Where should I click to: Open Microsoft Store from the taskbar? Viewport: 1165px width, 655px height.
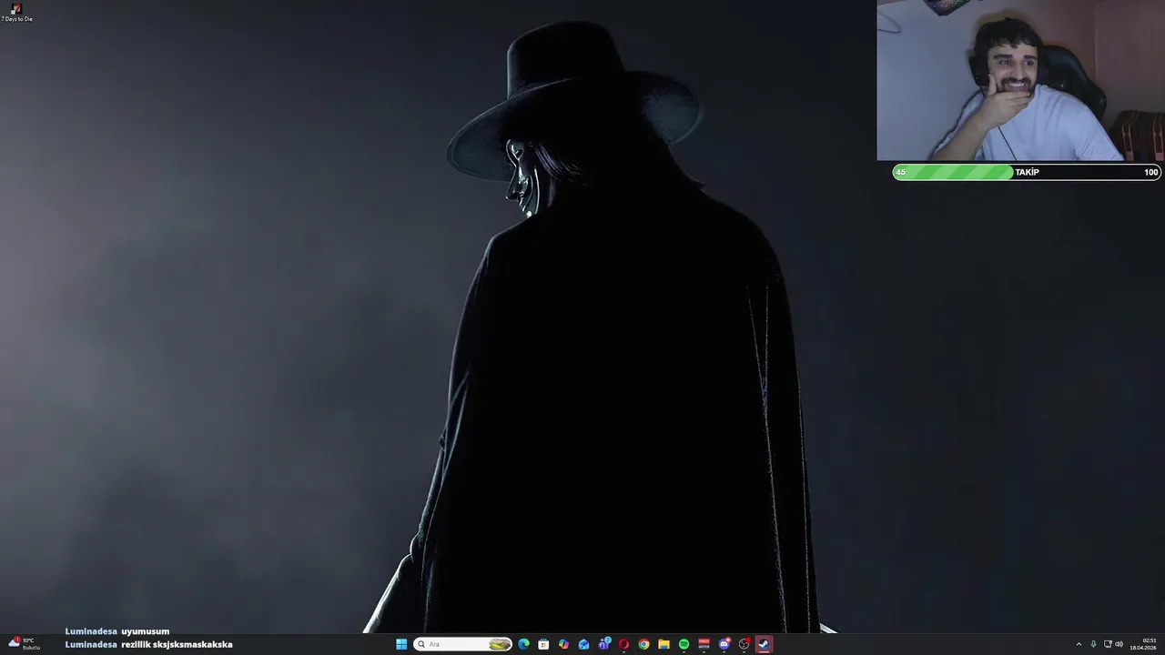tap(543, 644)
